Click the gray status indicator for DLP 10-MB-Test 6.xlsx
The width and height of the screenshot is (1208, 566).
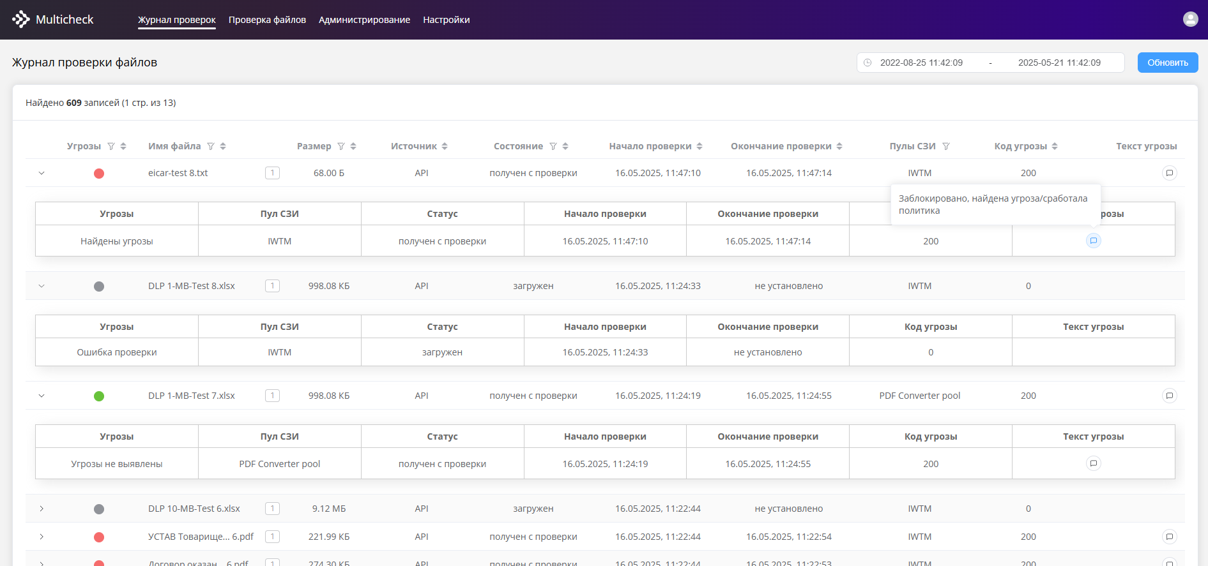99,509
